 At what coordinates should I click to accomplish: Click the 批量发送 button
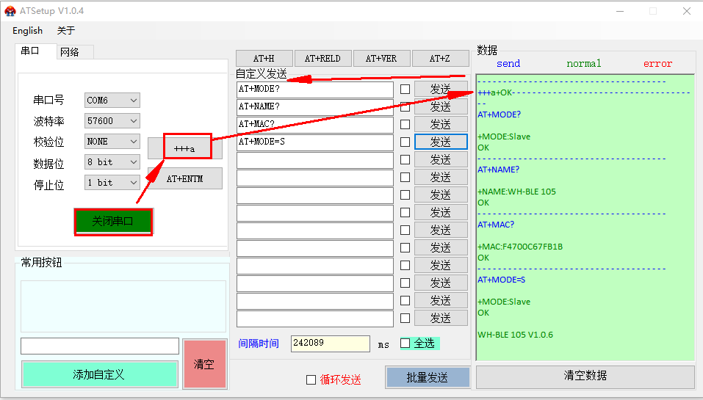427,377
